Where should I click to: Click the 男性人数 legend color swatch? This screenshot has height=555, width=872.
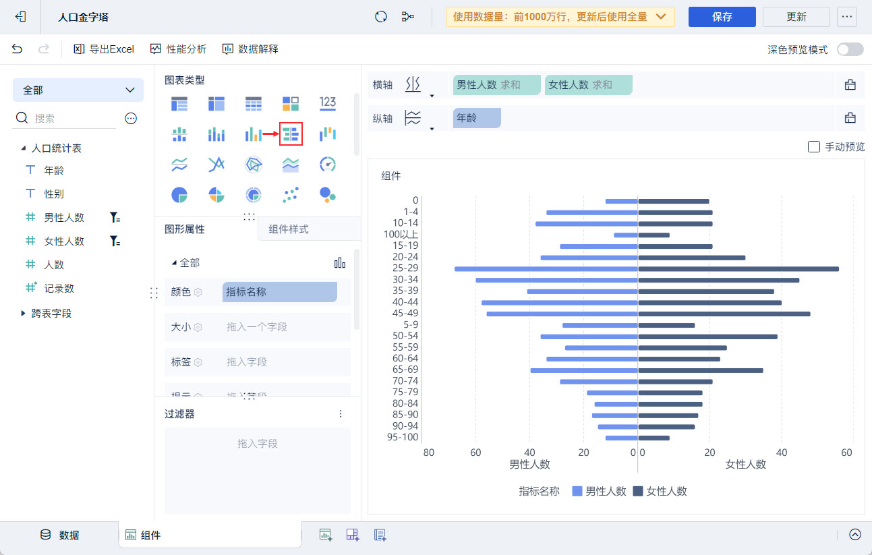pos(577,492)
